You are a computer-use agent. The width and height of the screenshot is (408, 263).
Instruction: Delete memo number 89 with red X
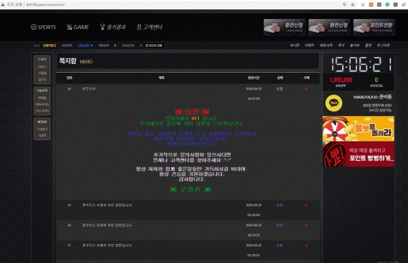306,205
